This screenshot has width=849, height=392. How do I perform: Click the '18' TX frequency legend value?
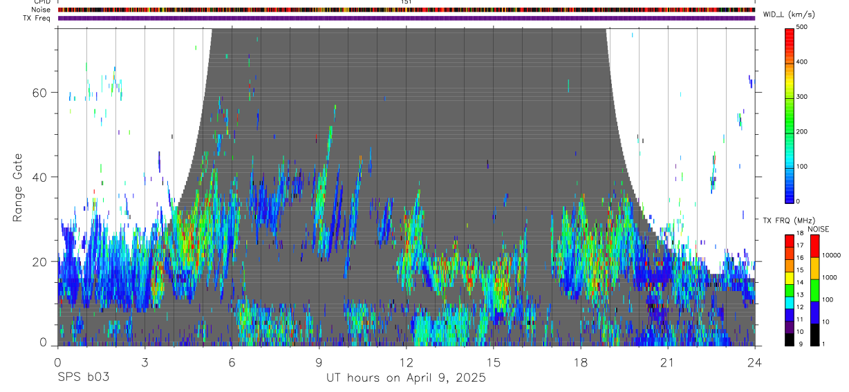800,233
